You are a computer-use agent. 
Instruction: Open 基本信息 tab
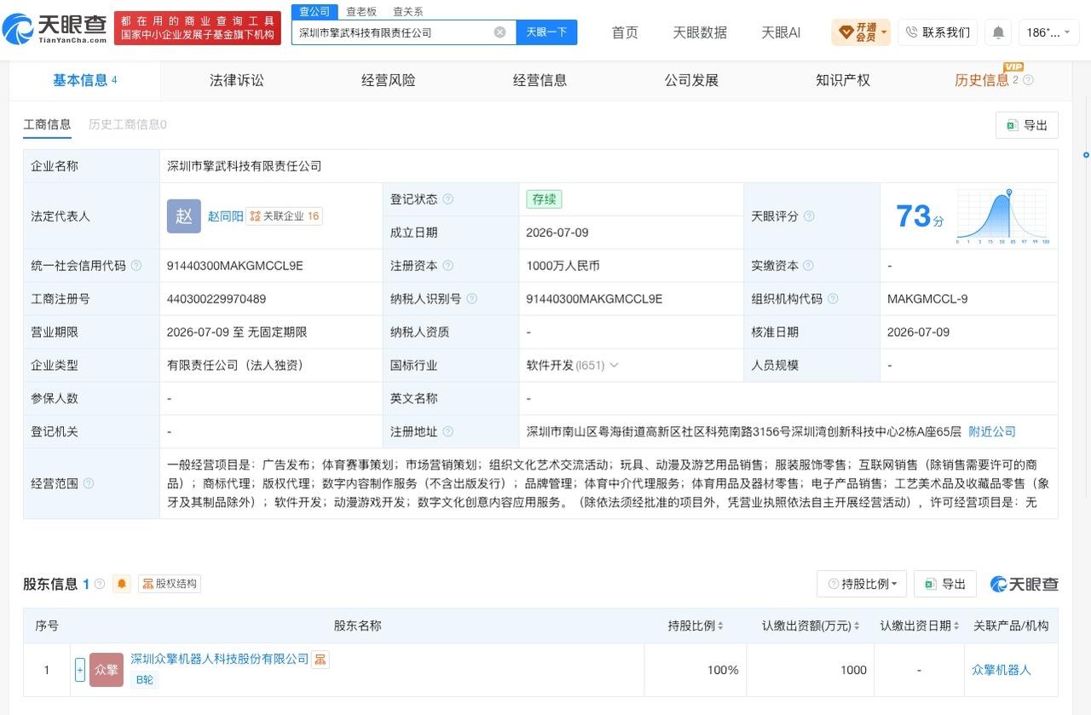[84, 80]
